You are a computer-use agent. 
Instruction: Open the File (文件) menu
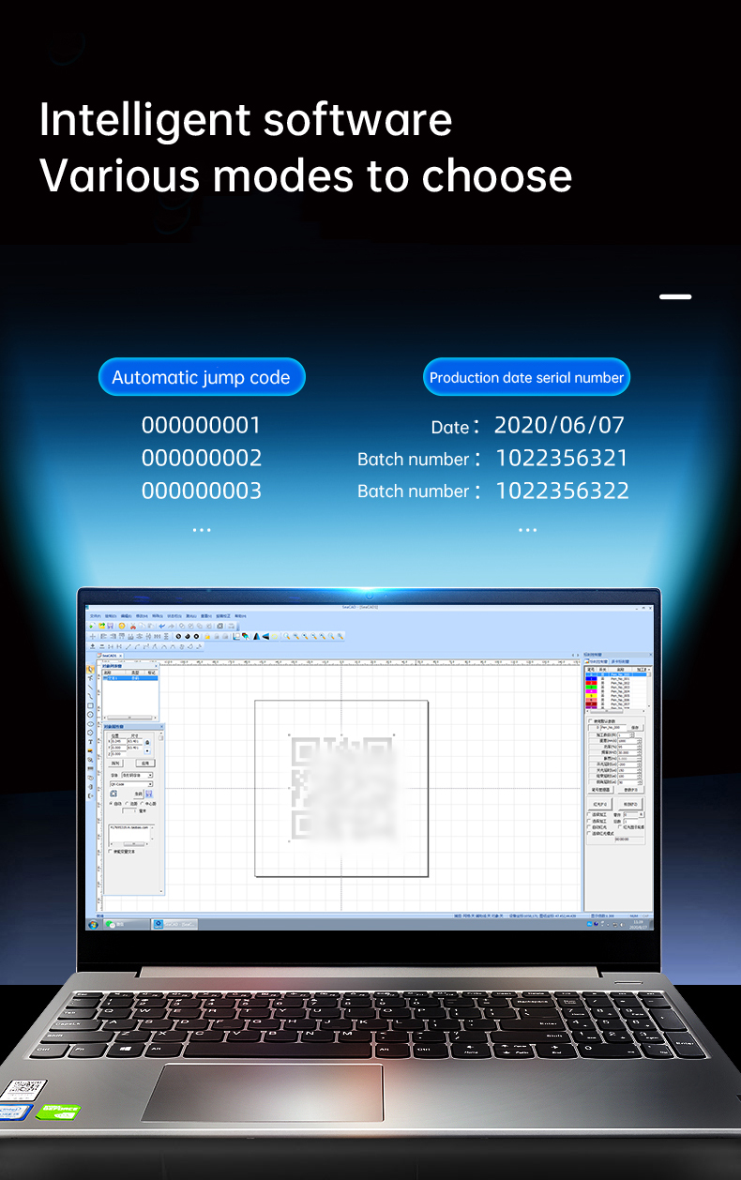[x=96, y=616]
